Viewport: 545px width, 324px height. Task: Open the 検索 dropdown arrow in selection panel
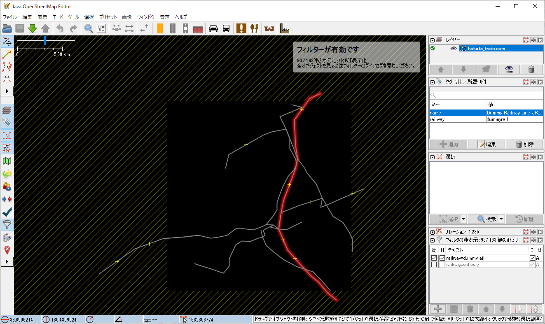click(x=501, y=219)
